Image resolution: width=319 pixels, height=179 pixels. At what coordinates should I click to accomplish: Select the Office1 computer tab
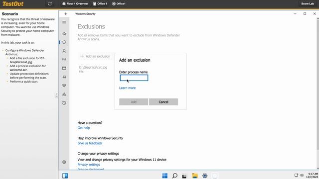click(x=119, y=3)
